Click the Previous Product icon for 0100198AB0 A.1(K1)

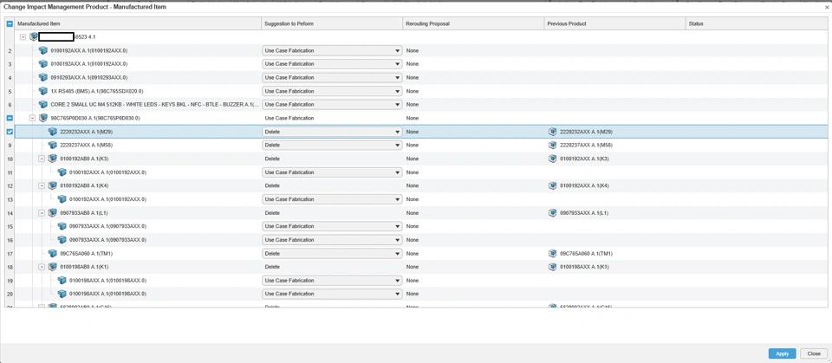(x=553, y=267)
